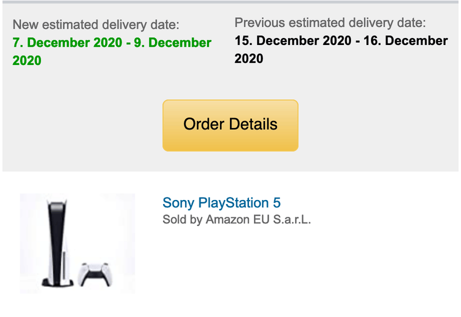This screenshot has height=317, width=461.
Task: Click the word "Sony" in the product title
Action: click(178, 203)
